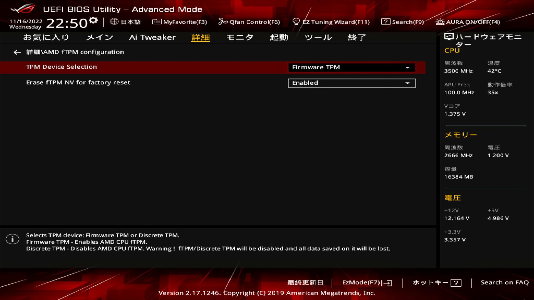This screenshot has width=534, height=300.
Task: Click 最終更新日 in the bottom bar
Action: click(x=305, y=282)
